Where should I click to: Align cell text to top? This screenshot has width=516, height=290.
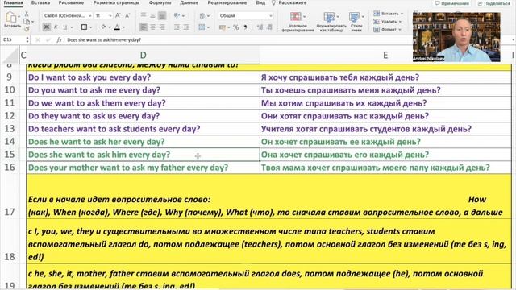tap(144, 15)
